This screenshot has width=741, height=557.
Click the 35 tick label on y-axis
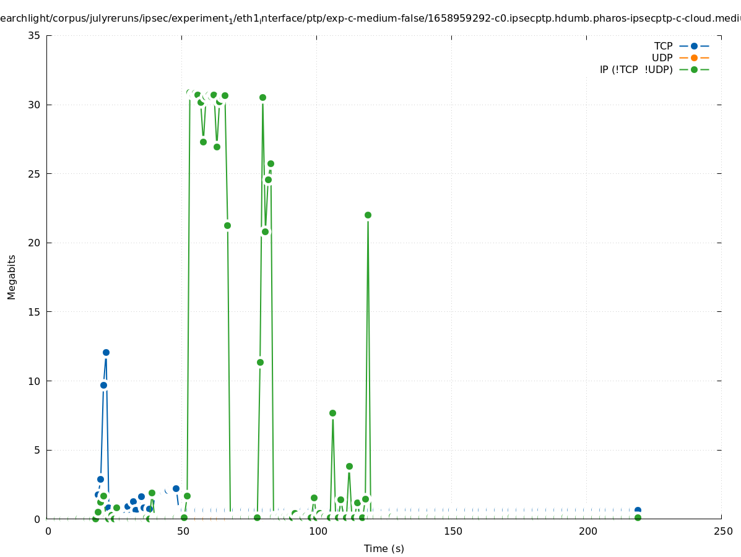[x=34, y=35]
